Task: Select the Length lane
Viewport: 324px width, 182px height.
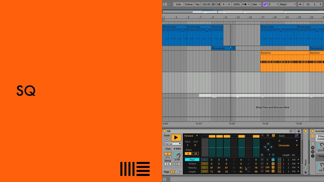Action: 192,172
